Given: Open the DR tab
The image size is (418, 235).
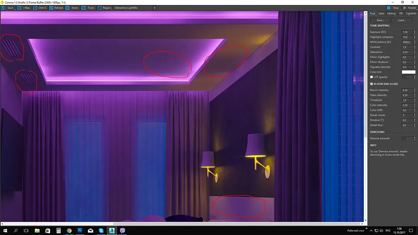Looking at the screenshot, I should (x=401, y=13).
